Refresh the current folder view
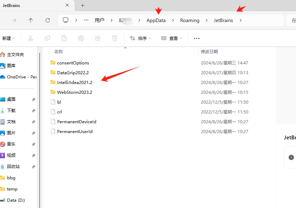The image size is (296, 208). pyautogui.click(x=48, y=20)
